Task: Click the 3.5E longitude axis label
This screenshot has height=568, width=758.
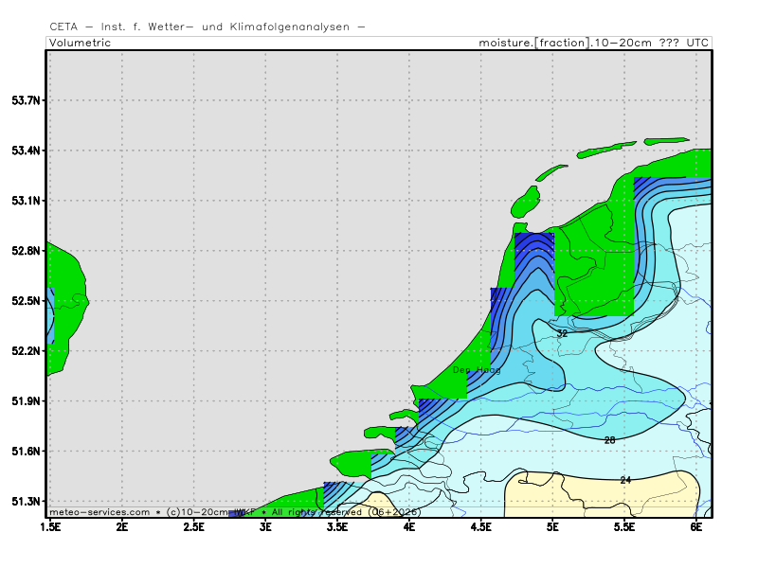Action: (337, 525)
